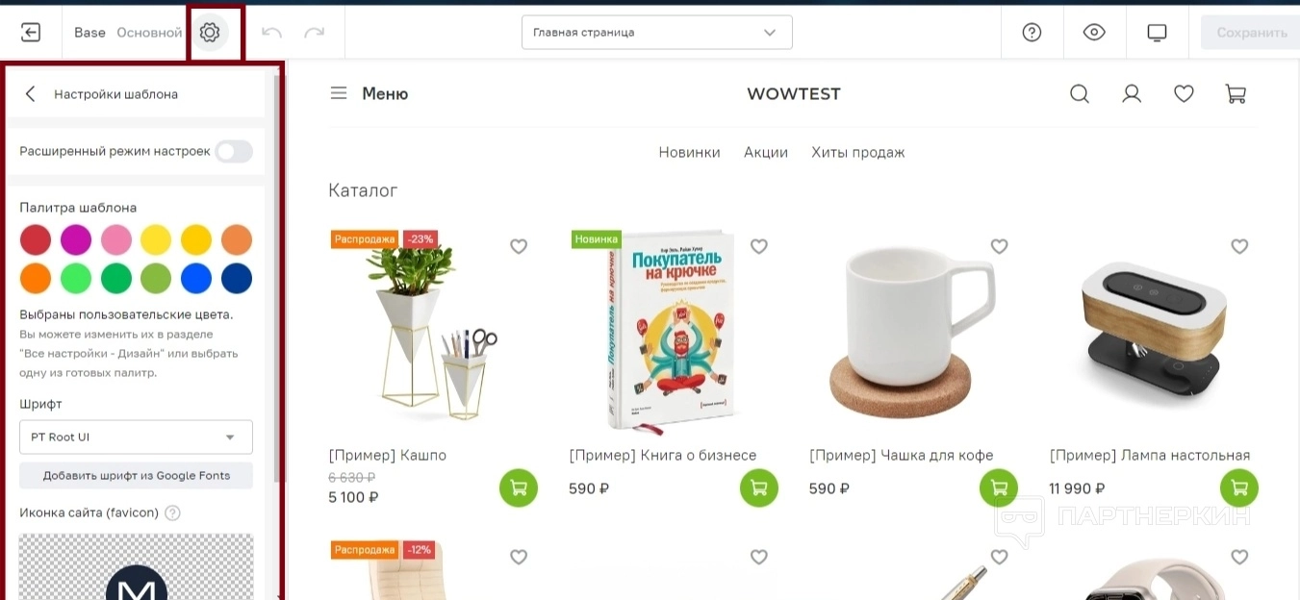The width and height of the screenshot is (1300, 600).
Task: Switch device view with monitor icon
Action: point(1157,33)
